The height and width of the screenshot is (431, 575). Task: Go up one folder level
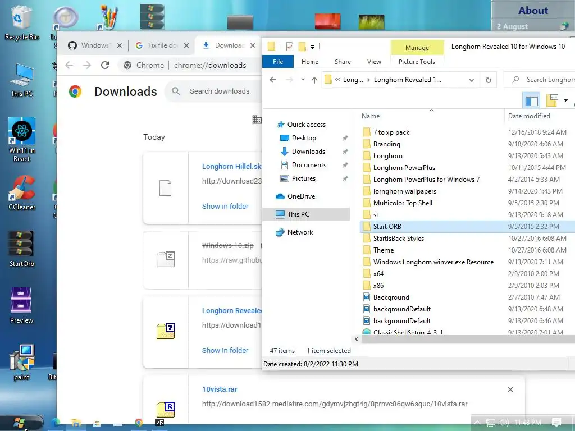pyautogui.click(x=314, y=80)
